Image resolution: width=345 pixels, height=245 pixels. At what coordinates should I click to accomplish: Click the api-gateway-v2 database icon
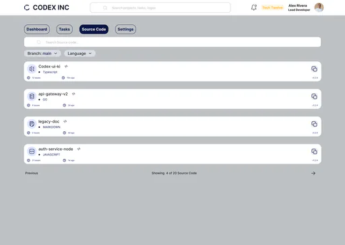[x=32, y=96]
